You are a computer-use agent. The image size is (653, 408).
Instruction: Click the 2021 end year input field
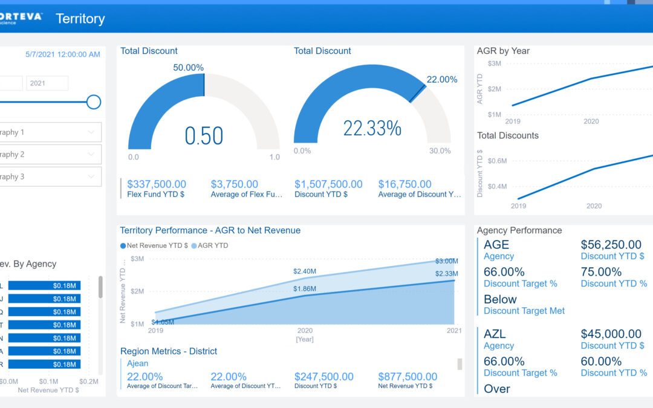coord(47,83)
